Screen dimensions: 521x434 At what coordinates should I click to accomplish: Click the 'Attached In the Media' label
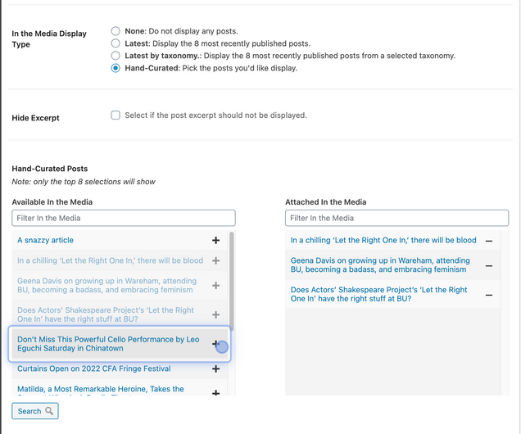click(x=326, y=202)
